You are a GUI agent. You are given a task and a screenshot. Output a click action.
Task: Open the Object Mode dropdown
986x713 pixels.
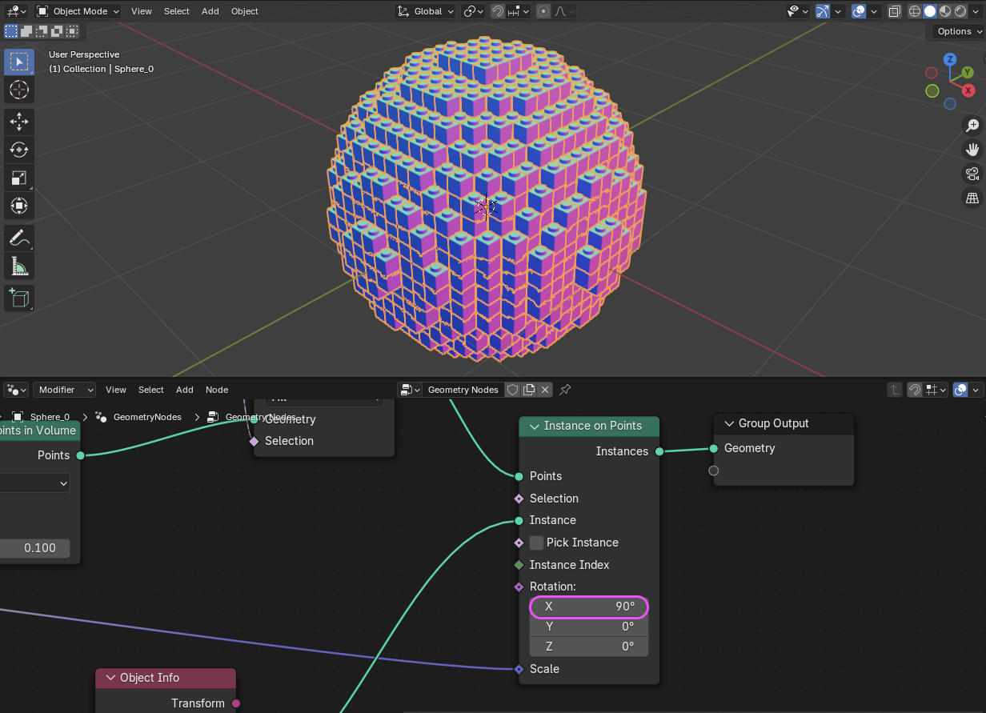[x=78, y=11]
